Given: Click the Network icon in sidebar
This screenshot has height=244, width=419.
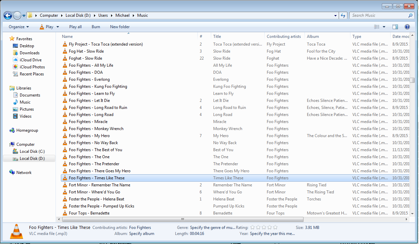Looking at the screenshot, I should (12, 172).
